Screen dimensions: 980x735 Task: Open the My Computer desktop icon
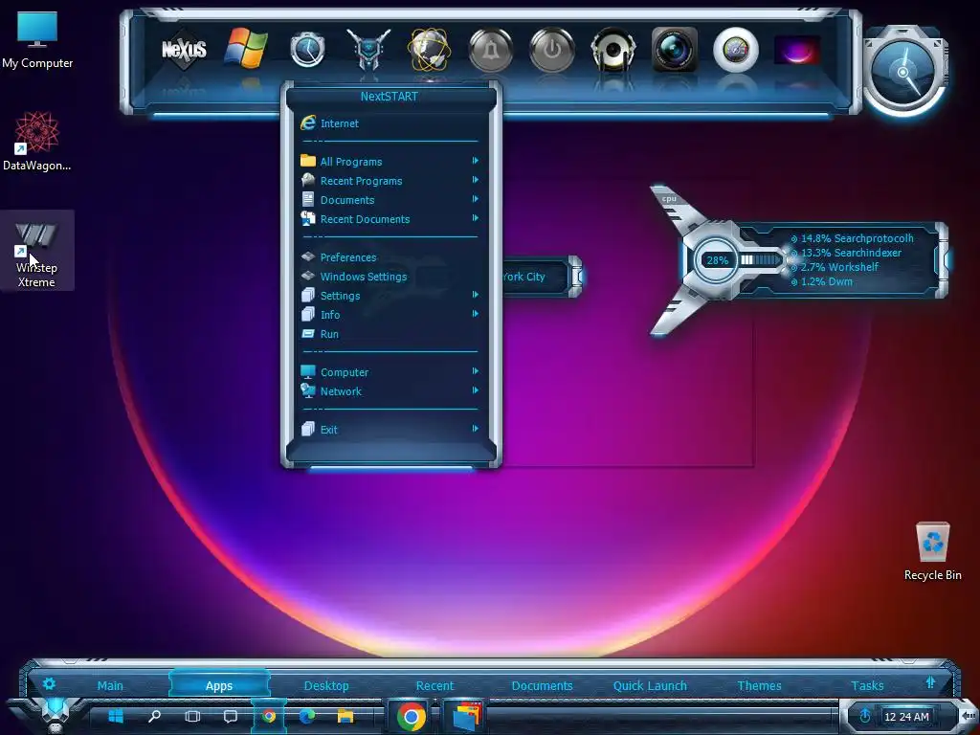[x=37, y=39]
